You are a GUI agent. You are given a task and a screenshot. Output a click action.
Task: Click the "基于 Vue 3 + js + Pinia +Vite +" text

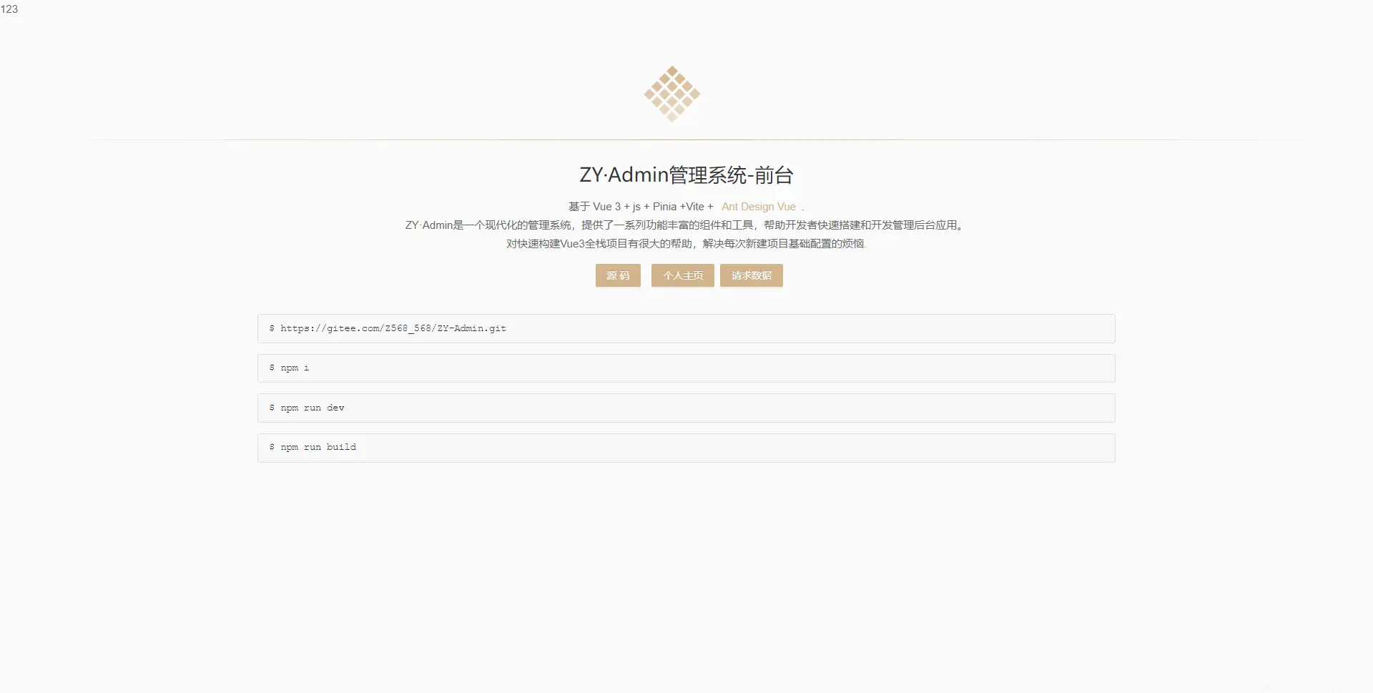(x=641, y=207)
